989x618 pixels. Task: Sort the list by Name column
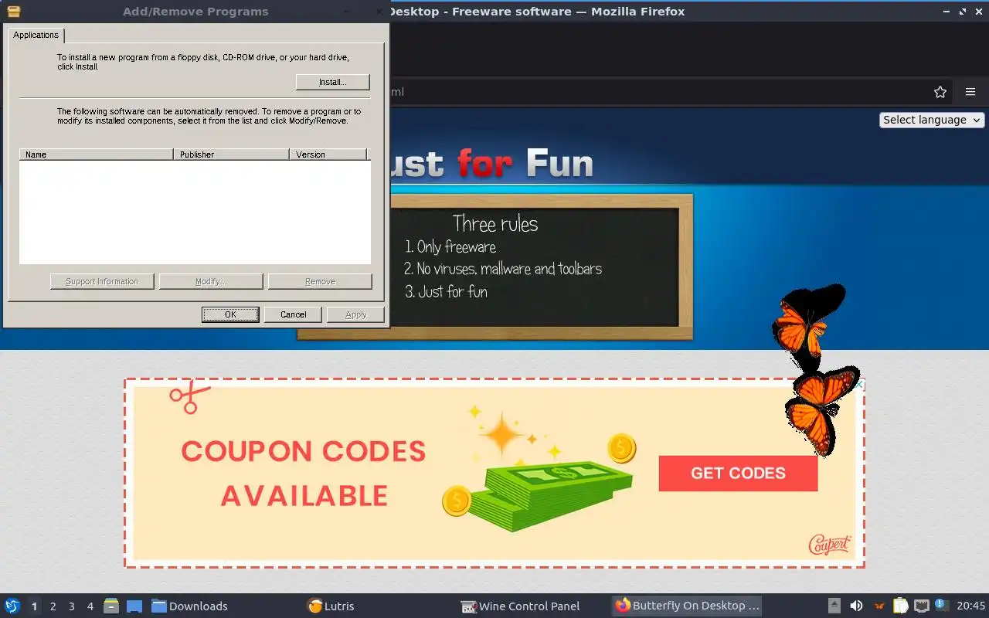tap(96, 154)
